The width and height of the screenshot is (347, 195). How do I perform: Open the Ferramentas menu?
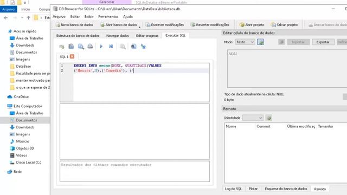tap(108, 17)
